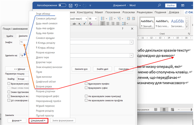Toggle the Автозбереження switch

pyautogui.click(x=62, y=5)
